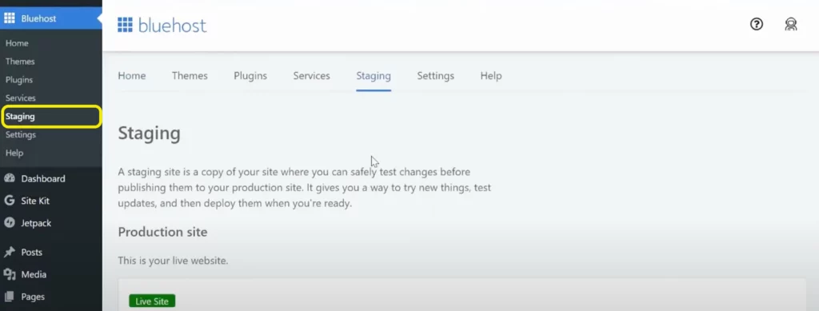The image size is (819, 311).
Task: Click the bluehost logo in header
Action: [162, 25]
